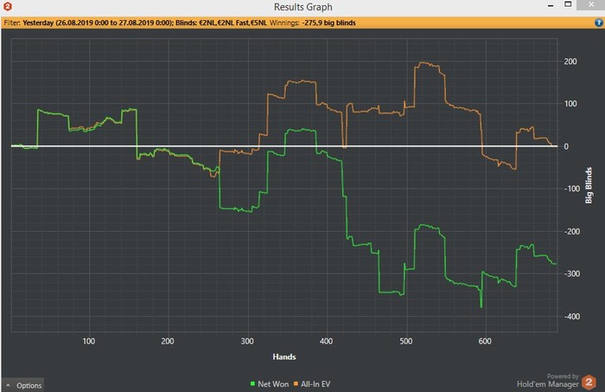Click the x-axis label '100'
Screen dimensions: 605x392
pyautogui.click(x=89, y=341)
